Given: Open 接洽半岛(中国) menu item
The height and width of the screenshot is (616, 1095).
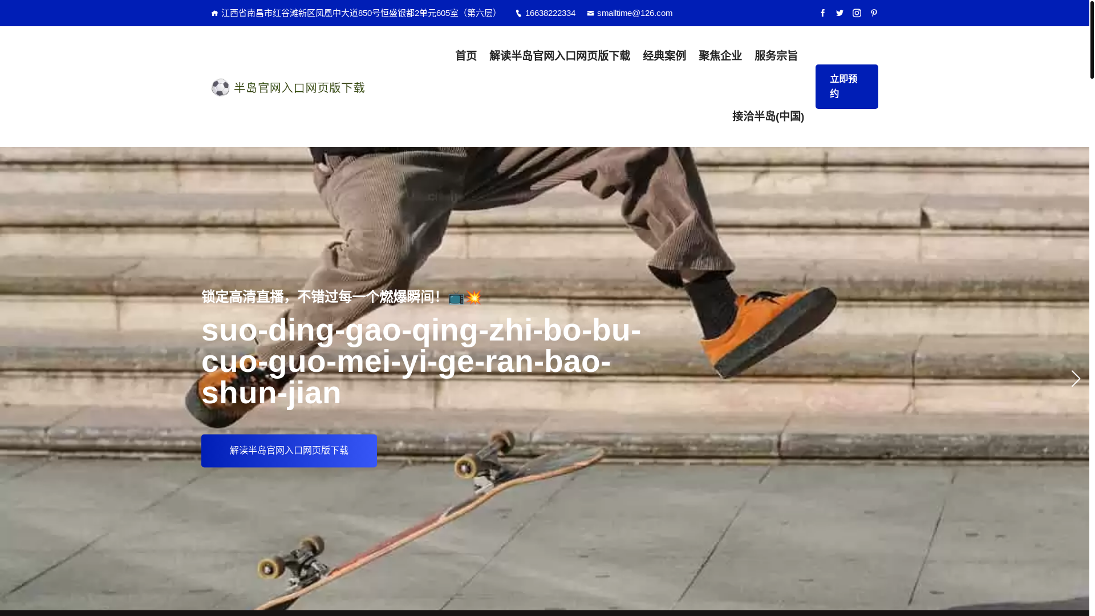Looking at the screenshot, I should 768,116.
